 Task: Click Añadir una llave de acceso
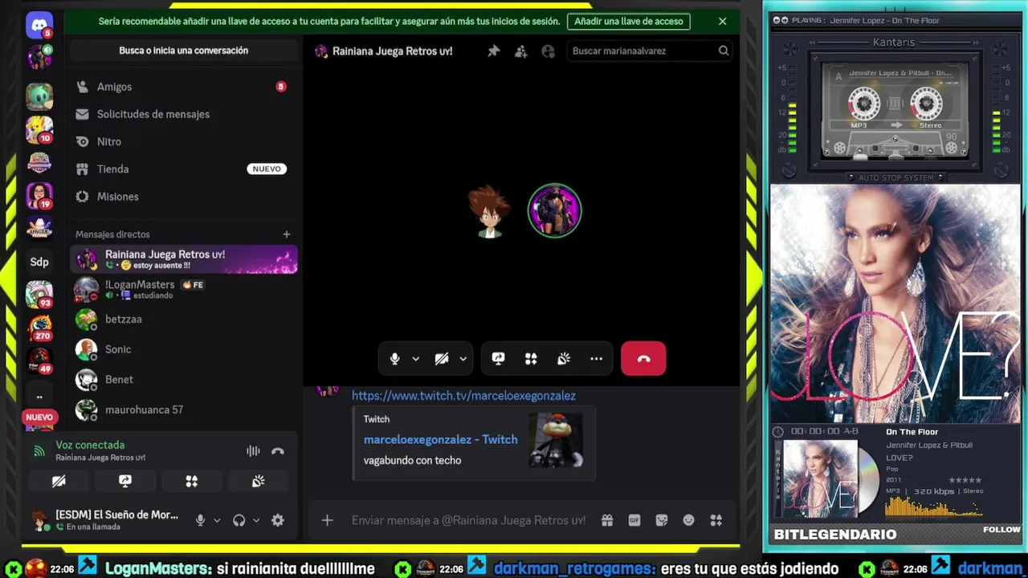coord(629,22)
